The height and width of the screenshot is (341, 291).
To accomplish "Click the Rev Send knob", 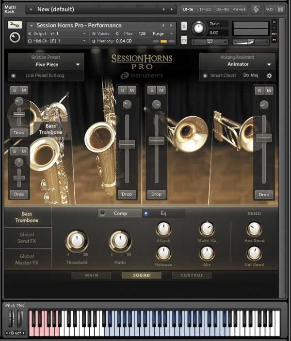I will [x=254, y=229].
